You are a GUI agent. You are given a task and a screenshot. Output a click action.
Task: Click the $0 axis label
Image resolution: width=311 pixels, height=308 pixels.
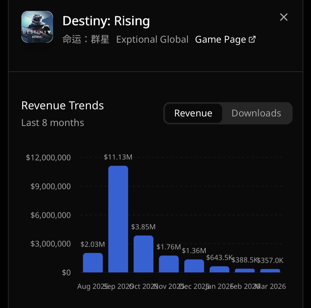pyautogui.click(x=66, y=273)
